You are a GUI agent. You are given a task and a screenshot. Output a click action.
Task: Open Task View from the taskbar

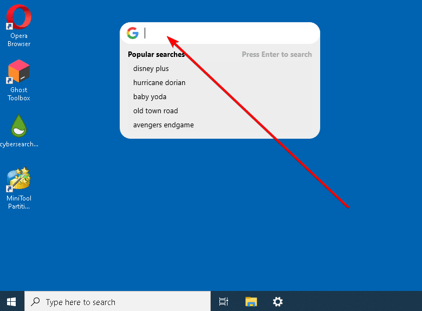(223, 302)
